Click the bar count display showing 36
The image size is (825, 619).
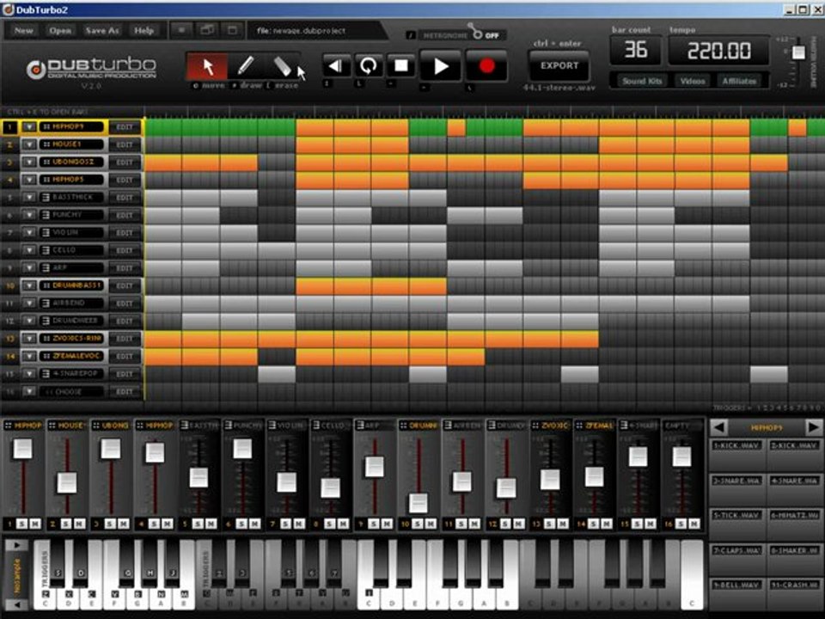(636, 51)
